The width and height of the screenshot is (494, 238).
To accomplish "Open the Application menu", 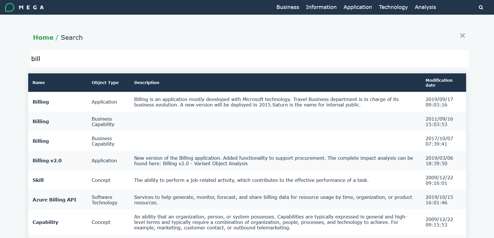I will point(357,7).
